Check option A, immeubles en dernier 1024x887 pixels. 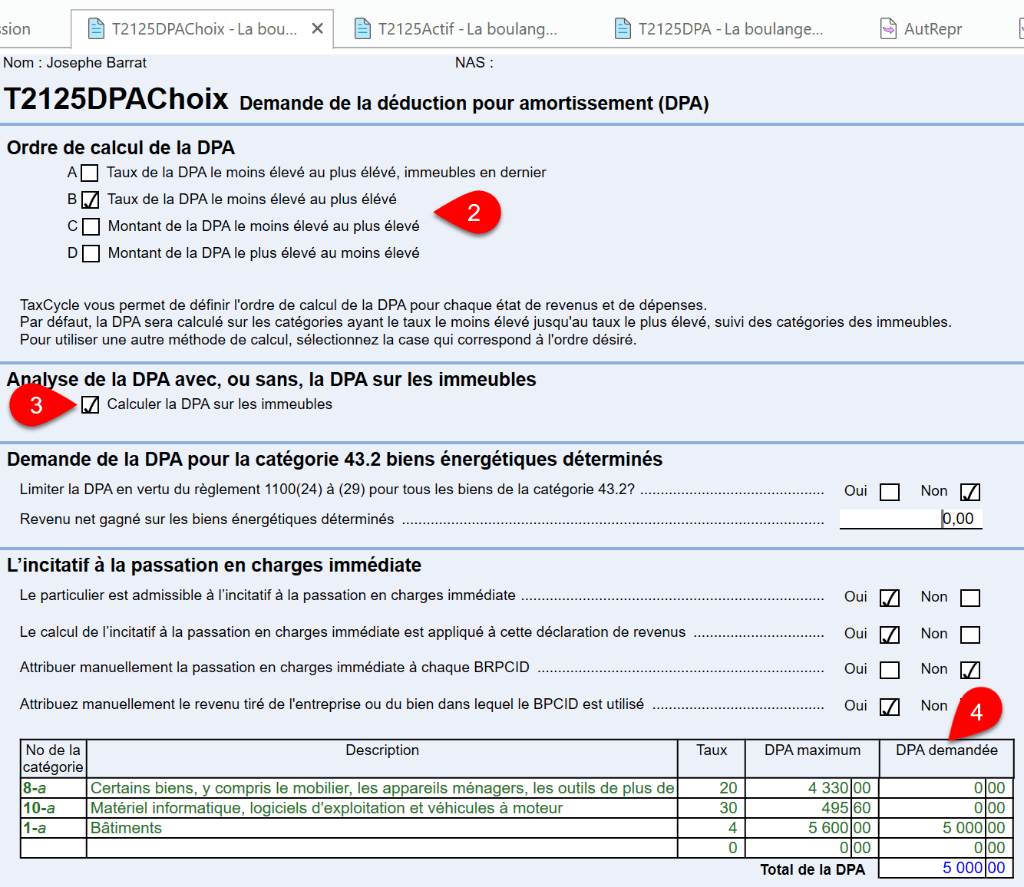coord(90,173)
